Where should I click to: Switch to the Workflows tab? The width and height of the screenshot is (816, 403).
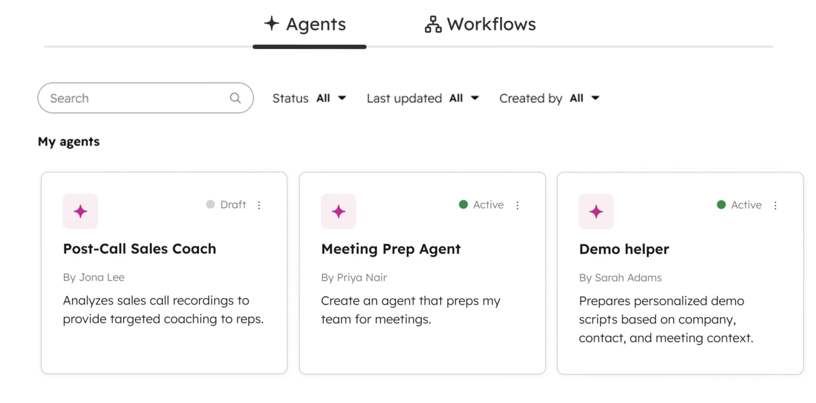pos(480,24)
